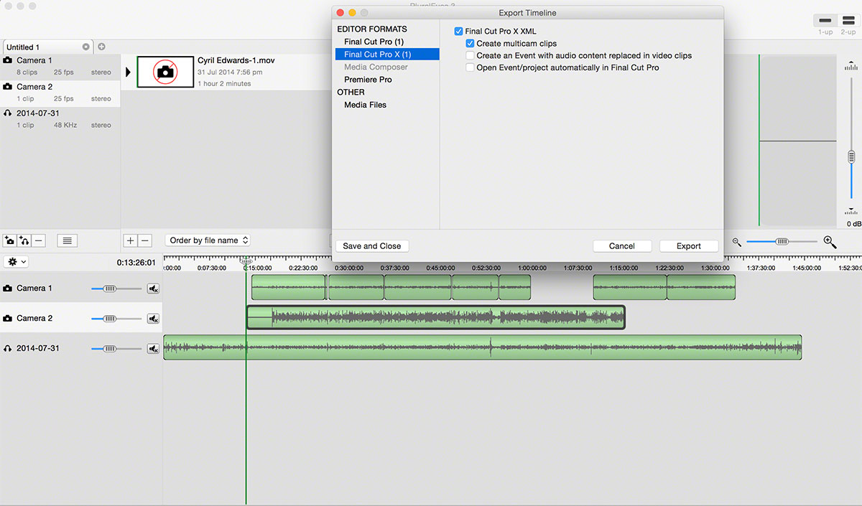Select 2014-07-31 audio in source list
862x506 pixels.
click(x=60, y=119)
